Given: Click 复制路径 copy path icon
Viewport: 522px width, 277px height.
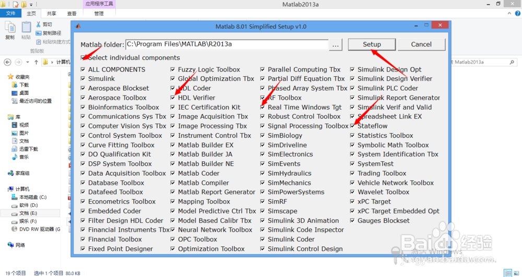Looking at the screenshot, I should (x=38, y=33).
